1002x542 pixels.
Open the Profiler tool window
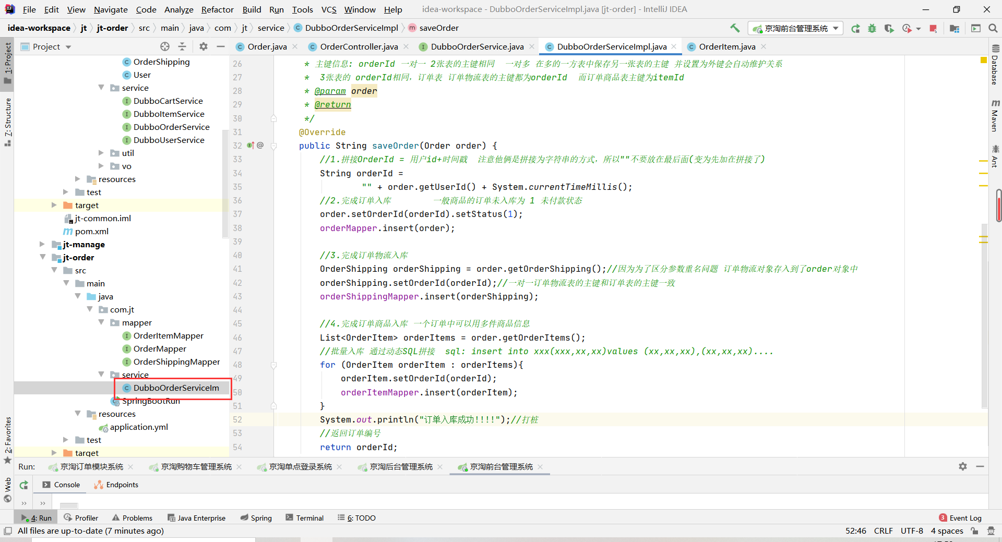click(81, 518)
